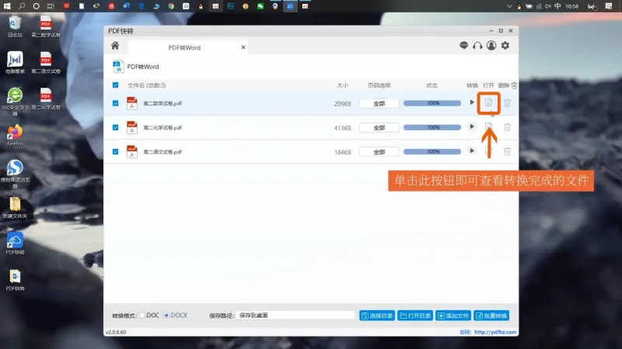
Task: Delete 高二语文试卷.pdf using its trash icon
Action: pyautogui.click(x=508, y=151)
